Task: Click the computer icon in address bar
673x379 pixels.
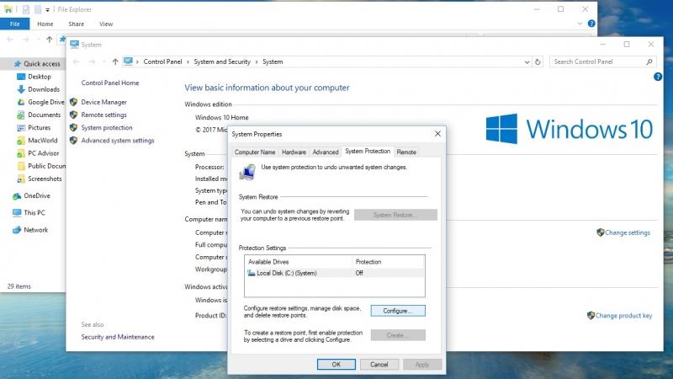Action: [128, 61]
